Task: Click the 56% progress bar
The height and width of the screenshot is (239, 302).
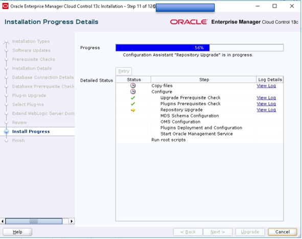Action: [x=199, y=47]
